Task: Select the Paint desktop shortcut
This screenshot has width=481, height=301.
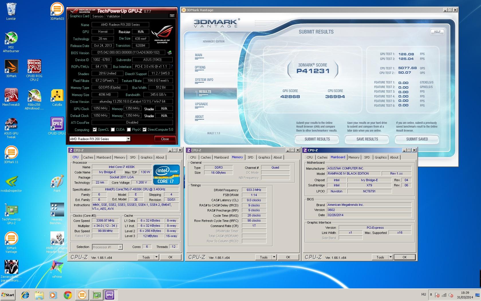Action: 57,183
